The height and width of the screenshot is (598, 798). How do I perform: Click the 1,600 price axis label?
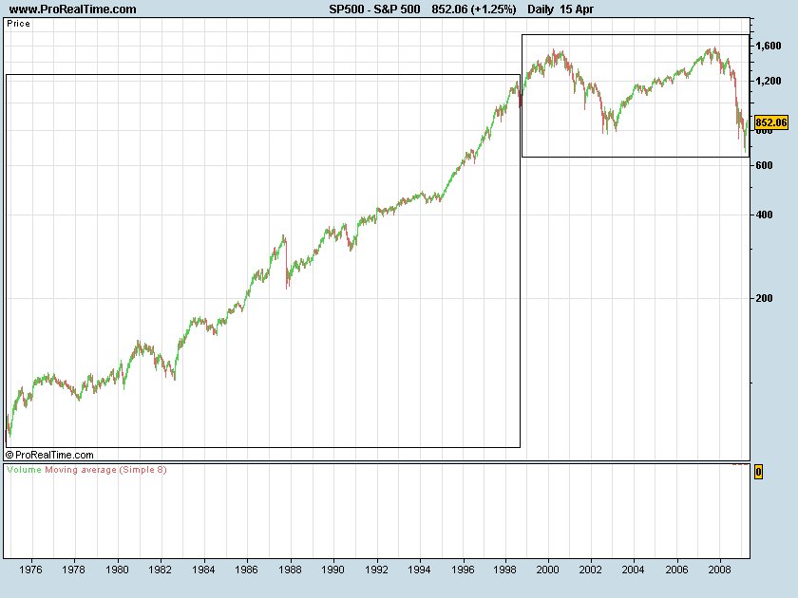coord(768,46)
